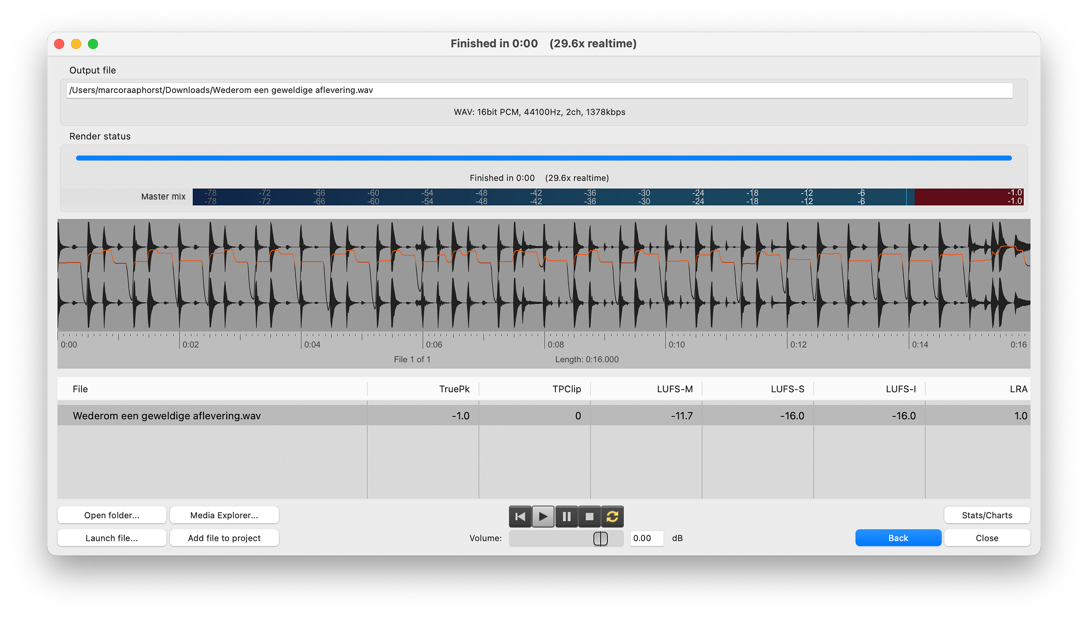The height and width of the screenshot is (618, 1088).
Task: Click the blue Back button
Action: pos(898,538)
